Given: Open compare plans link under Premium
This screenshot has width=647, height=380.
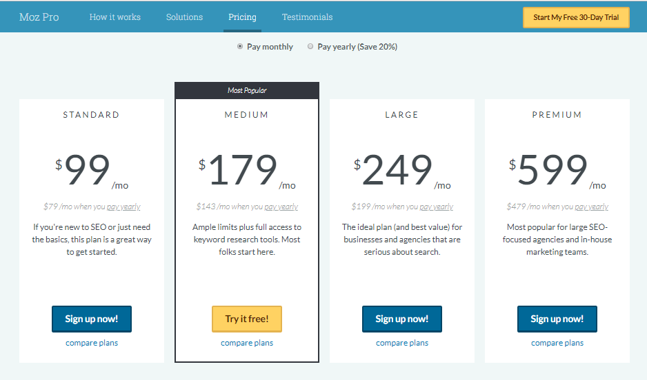Looking at the screenshot, I should 557,343.
